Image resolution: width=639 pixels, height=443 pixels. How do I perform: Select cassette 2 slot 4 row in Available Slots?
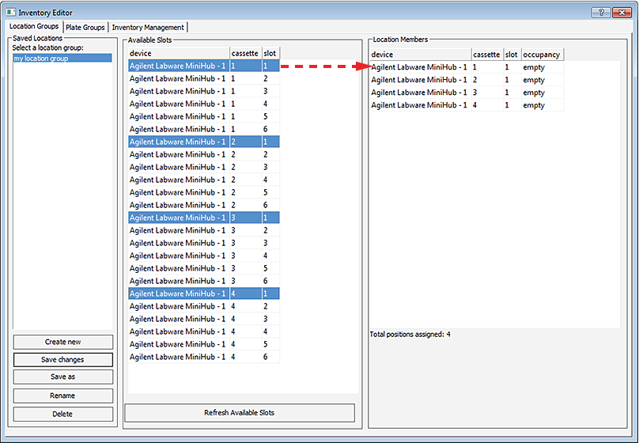(203, 180)
